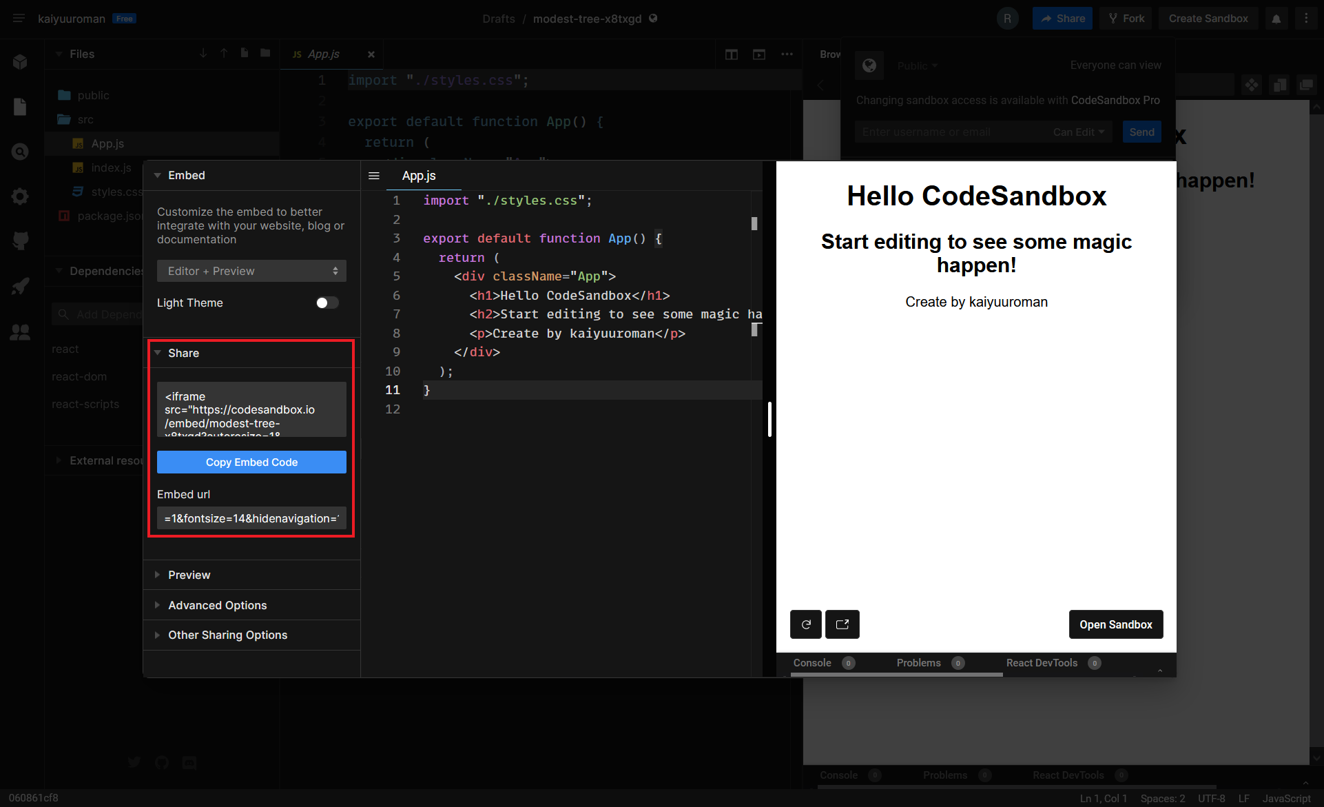
Task: Expand the Other Sharing Options section
Action: click(227, 635)
